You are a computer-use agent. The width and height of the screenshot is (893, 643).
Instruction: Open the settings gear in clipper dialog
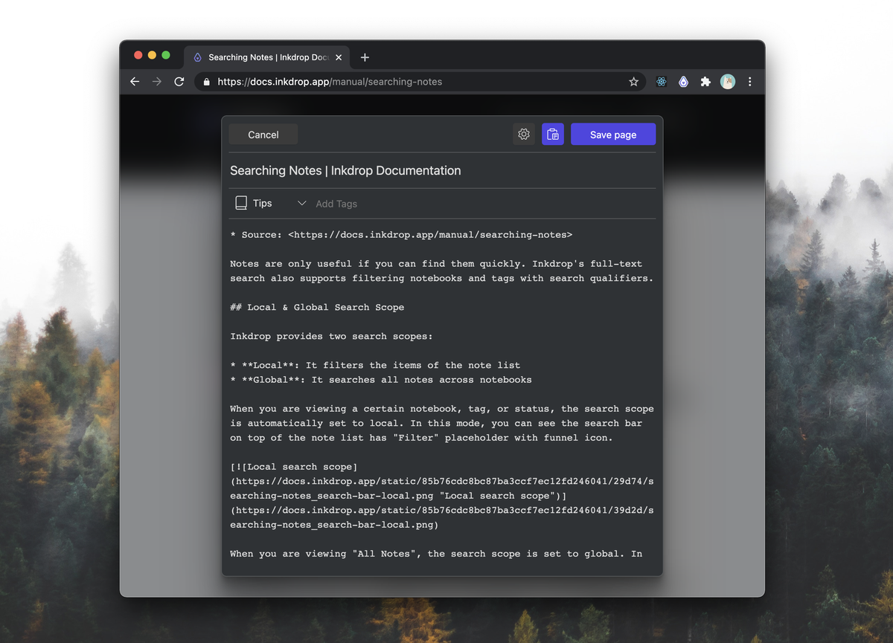tap(524, 135)
